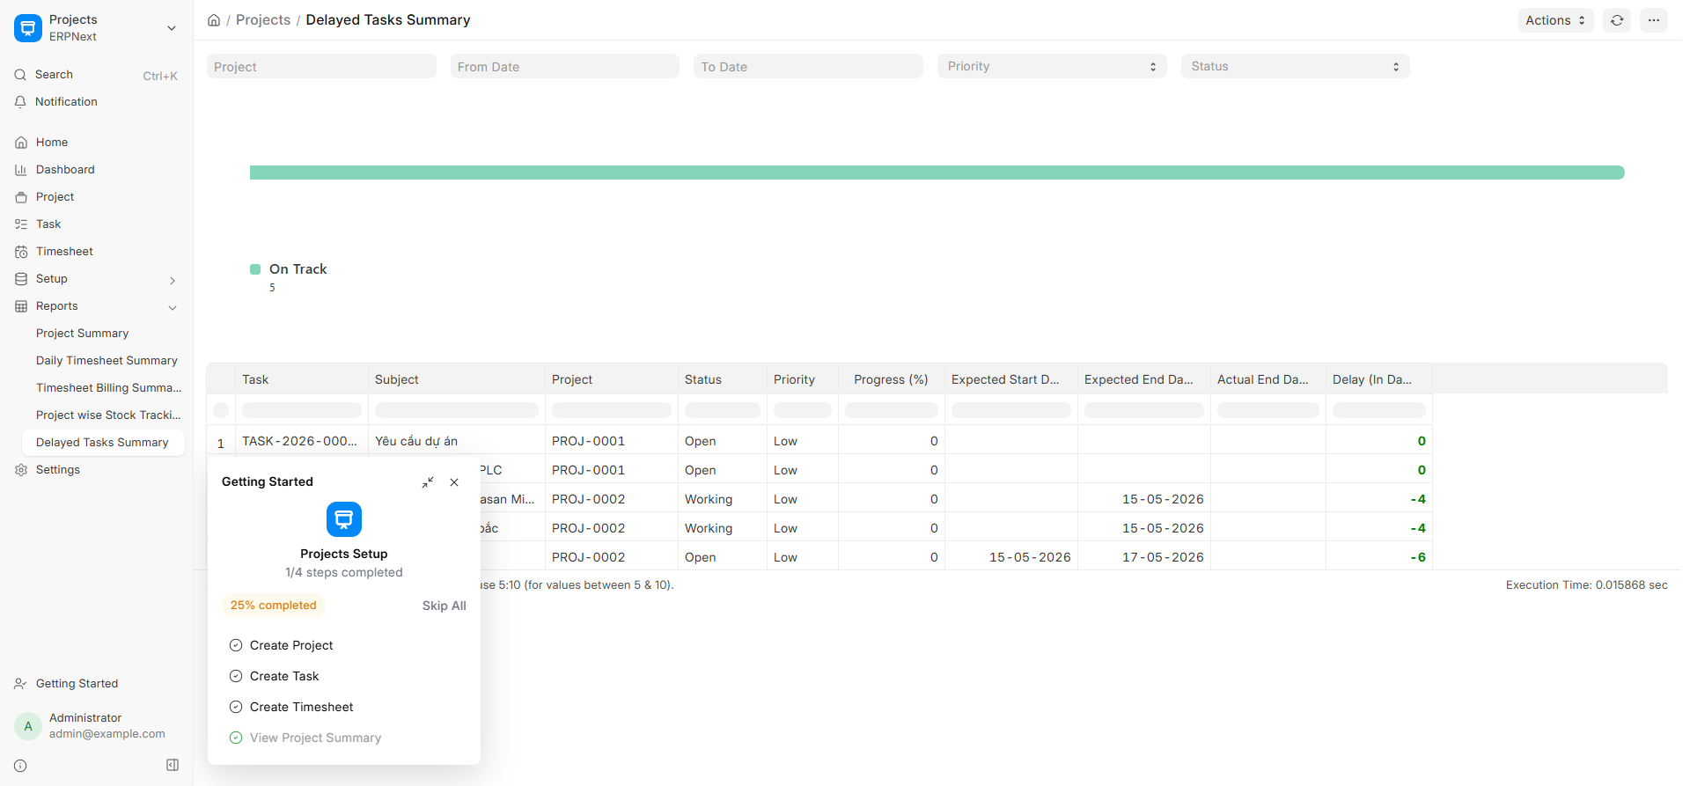The height and width of the screenshot is (786, 1690).
Task: Open task TASK-2026-000... in row 1
Action: click(x=300, y=441)
